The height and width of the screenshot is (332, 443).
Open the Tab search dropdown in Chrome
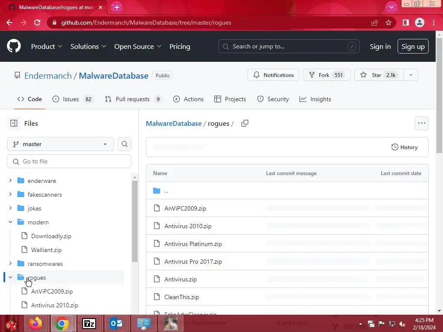(x=391, y=7)
